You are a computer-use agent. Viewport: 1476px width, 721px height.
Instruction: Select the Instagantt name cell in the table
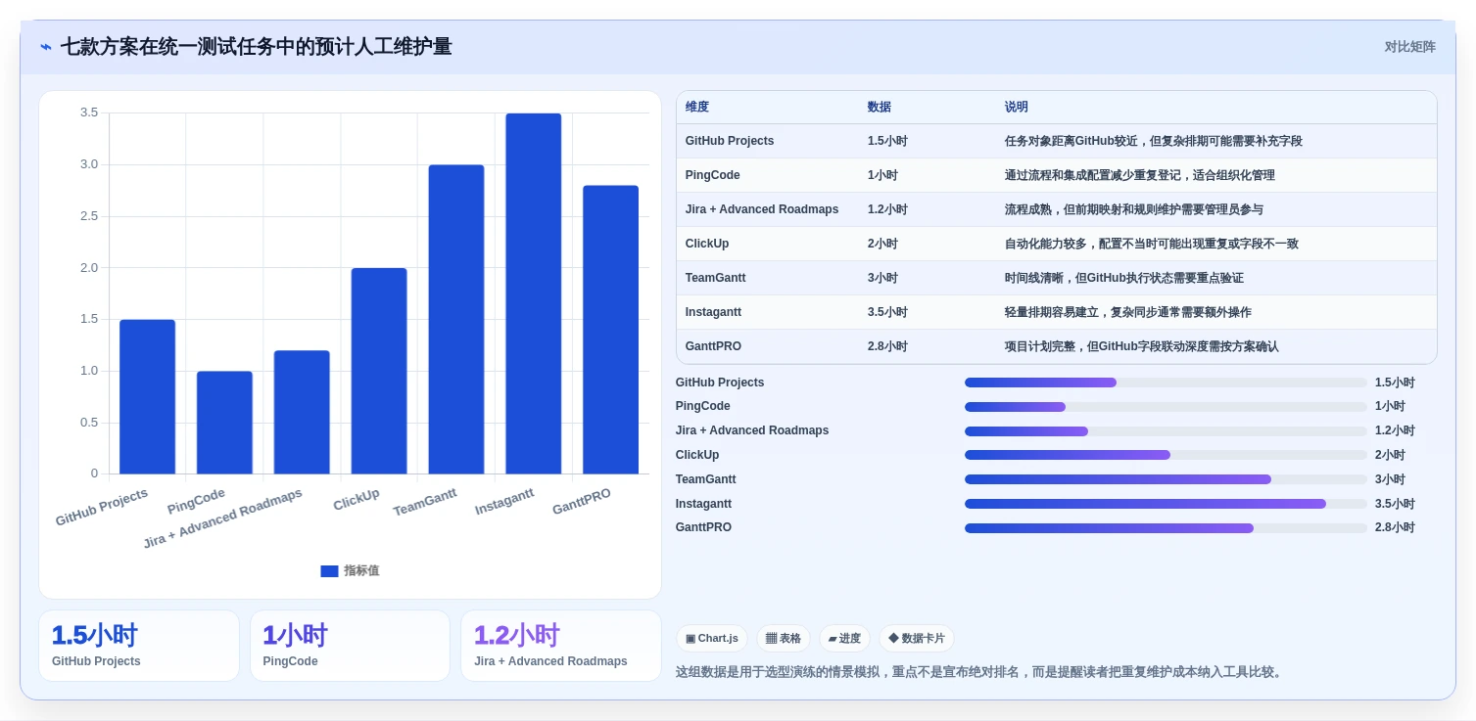coord(713,312)
